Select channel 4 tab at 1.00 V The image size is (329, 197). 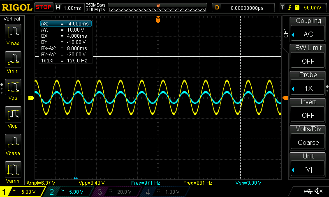click(x=166, y=192)
